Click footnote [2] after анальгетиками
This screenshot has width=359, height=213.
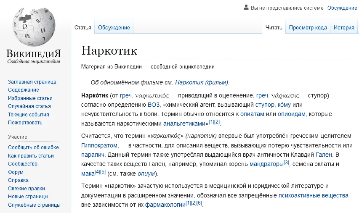(217, 122)
